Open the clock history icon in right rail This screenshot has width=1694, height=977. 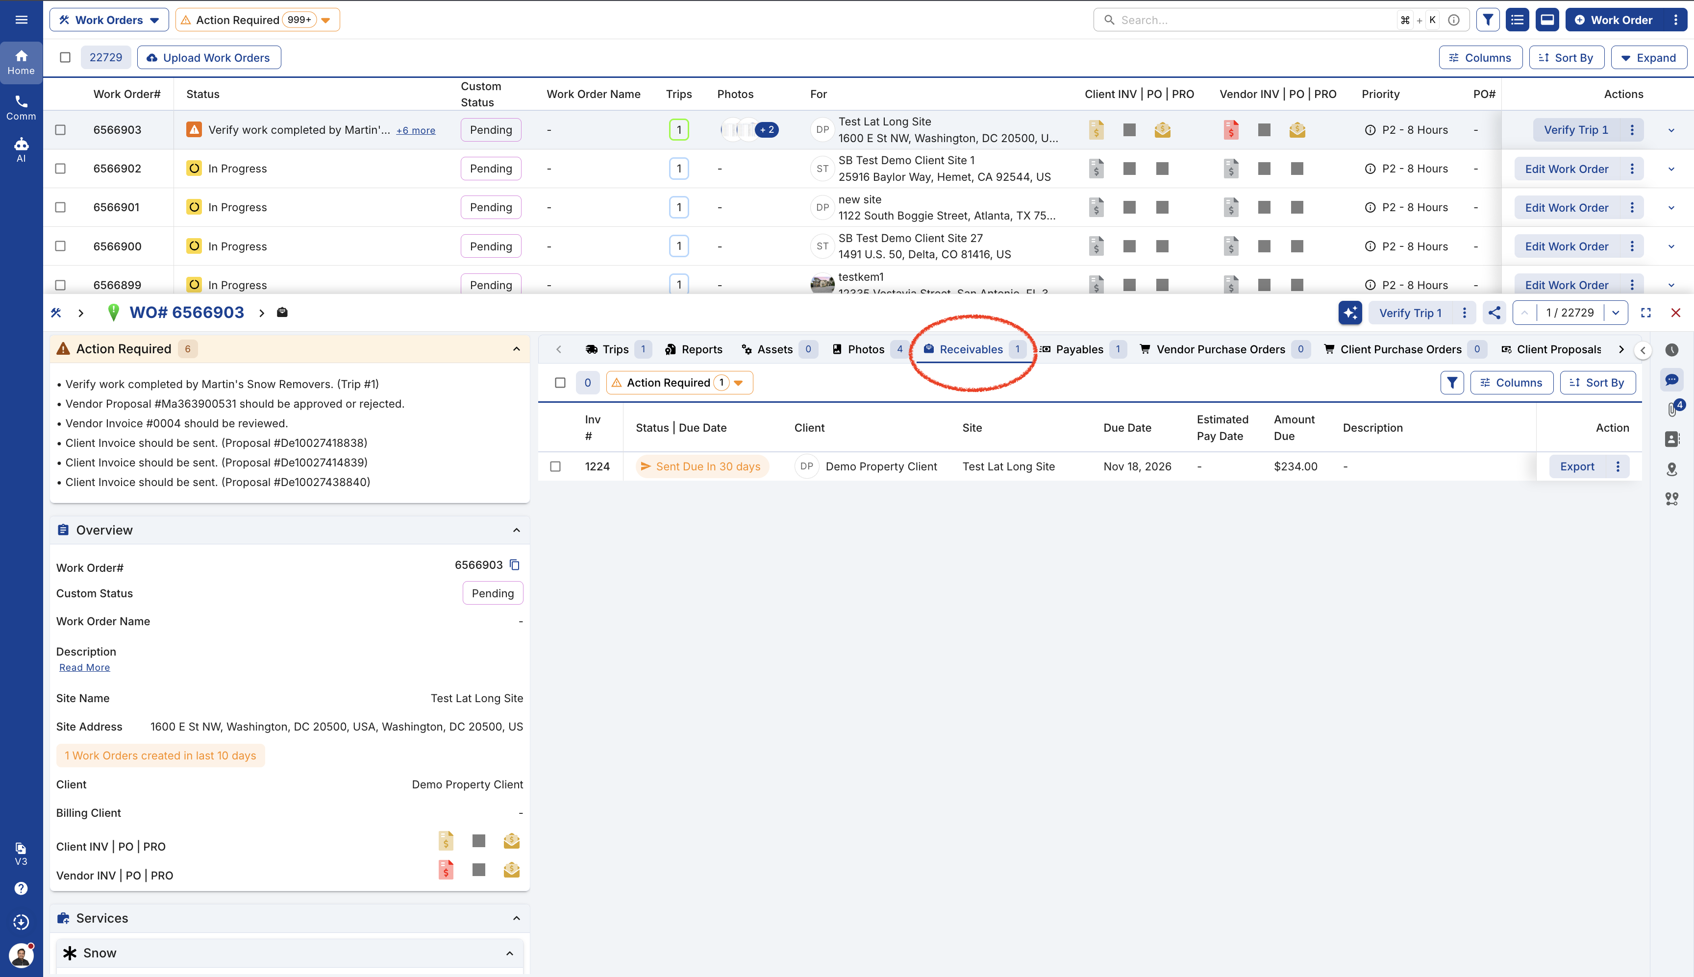tap(1671, 350)
